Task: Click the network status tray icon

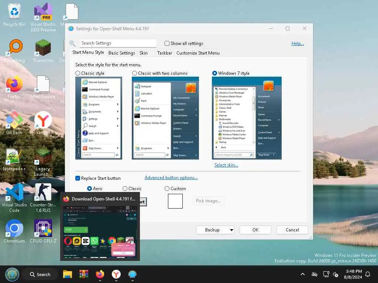Action: (326, 274)
